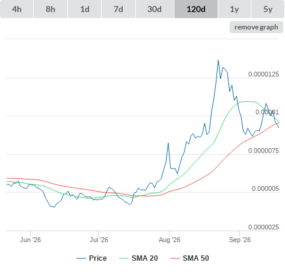Click the remove graph button
Viewport: 285px width, 274px height.
tap(256, 27)
